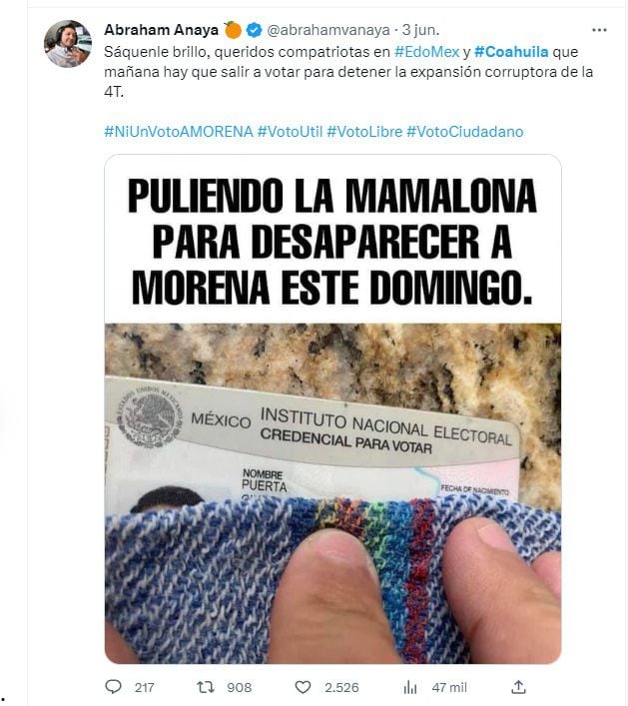Like the tweet with heart icon
This screenshot has height=706, width=628.
tap(303, 687)
